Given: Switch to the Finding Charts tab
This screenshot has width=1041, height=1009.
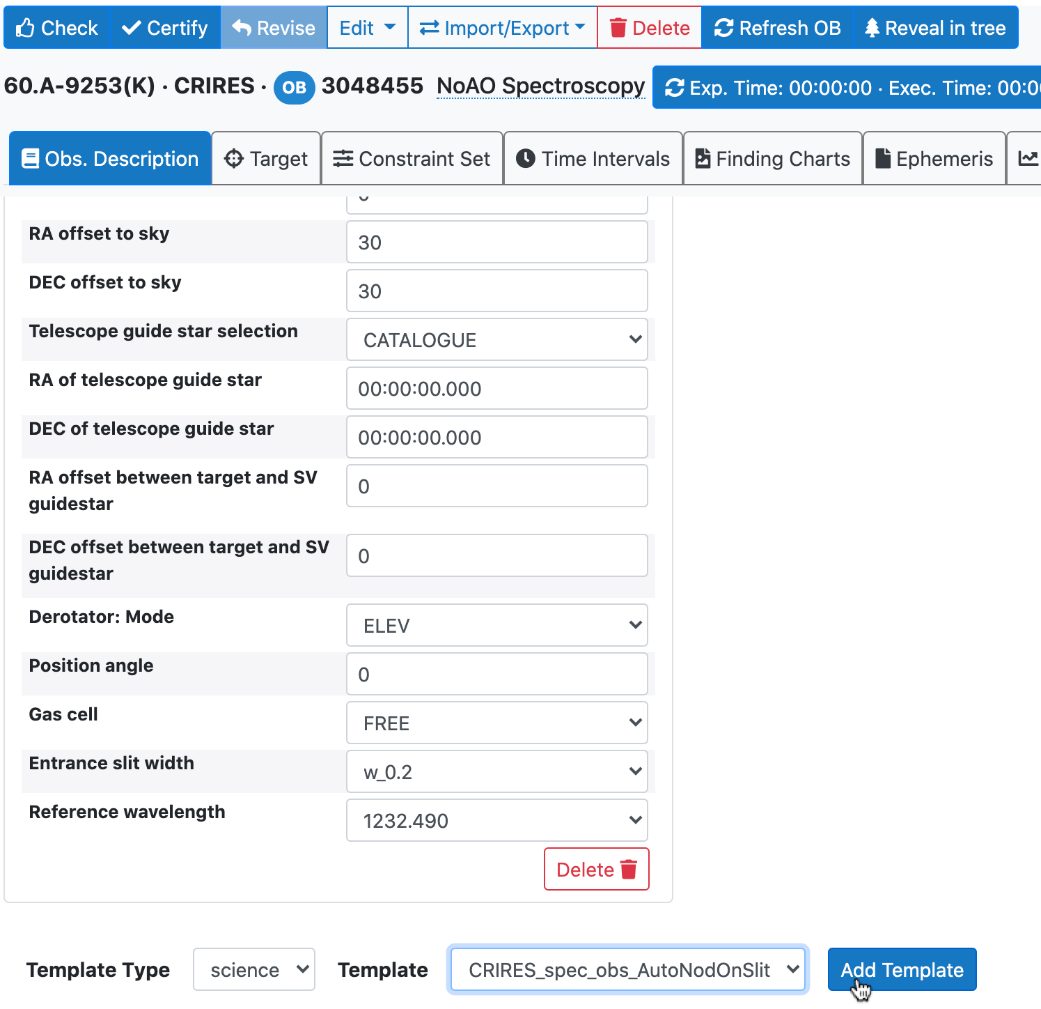Looking at the screenshot, I should pos(772,159).
